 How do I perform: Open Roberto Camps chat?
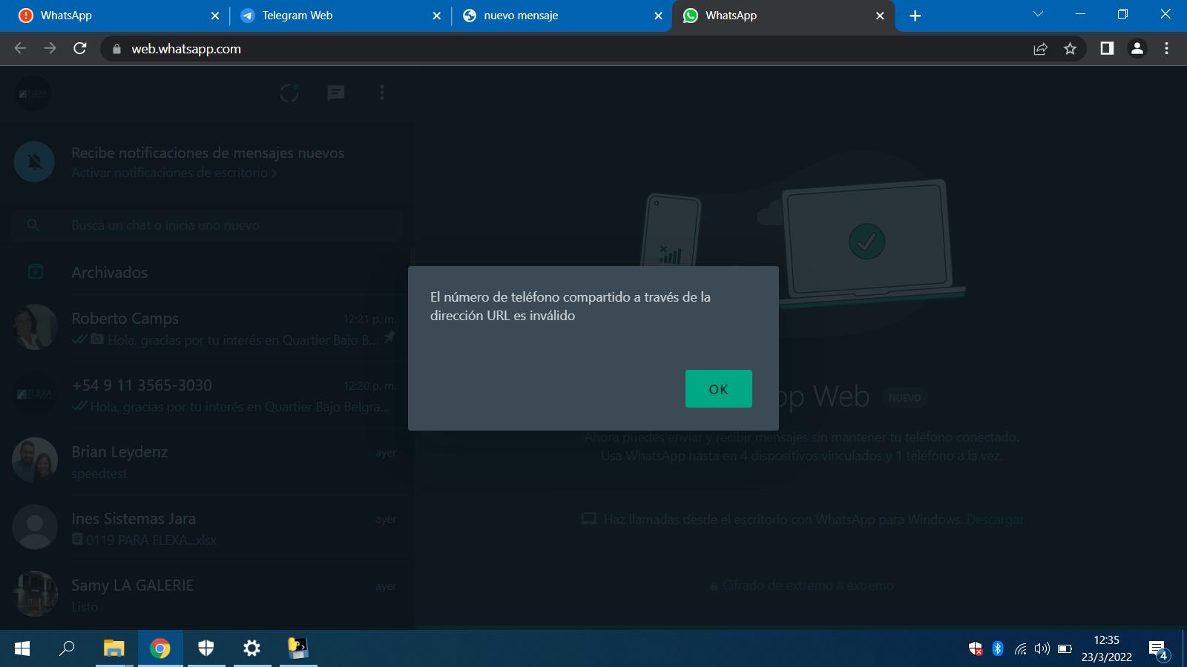tap(206, 328)
